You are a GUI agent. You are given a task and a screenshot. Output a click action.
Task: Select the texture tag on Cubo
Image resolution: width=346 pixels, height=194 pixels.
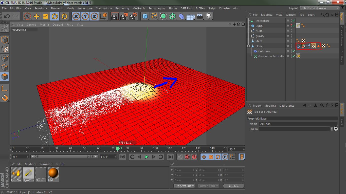[x=298, y=26]
